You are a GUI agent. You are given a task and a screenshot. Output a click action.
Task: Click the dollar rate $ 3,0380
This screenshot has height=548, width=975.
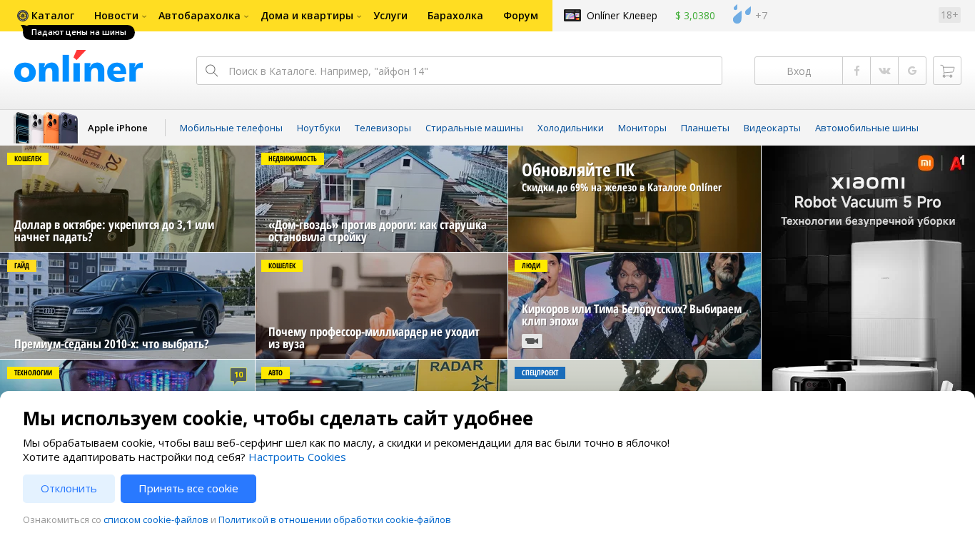tap(695, 16)
